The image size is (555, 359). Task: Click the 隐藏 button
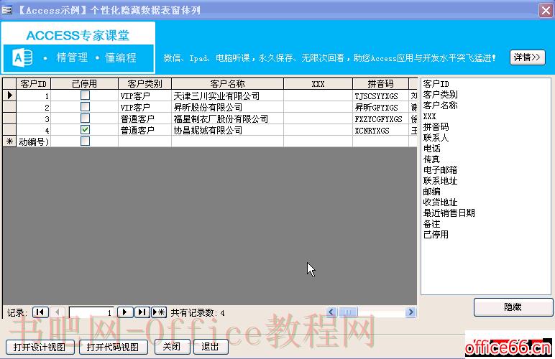click(513, 307)
